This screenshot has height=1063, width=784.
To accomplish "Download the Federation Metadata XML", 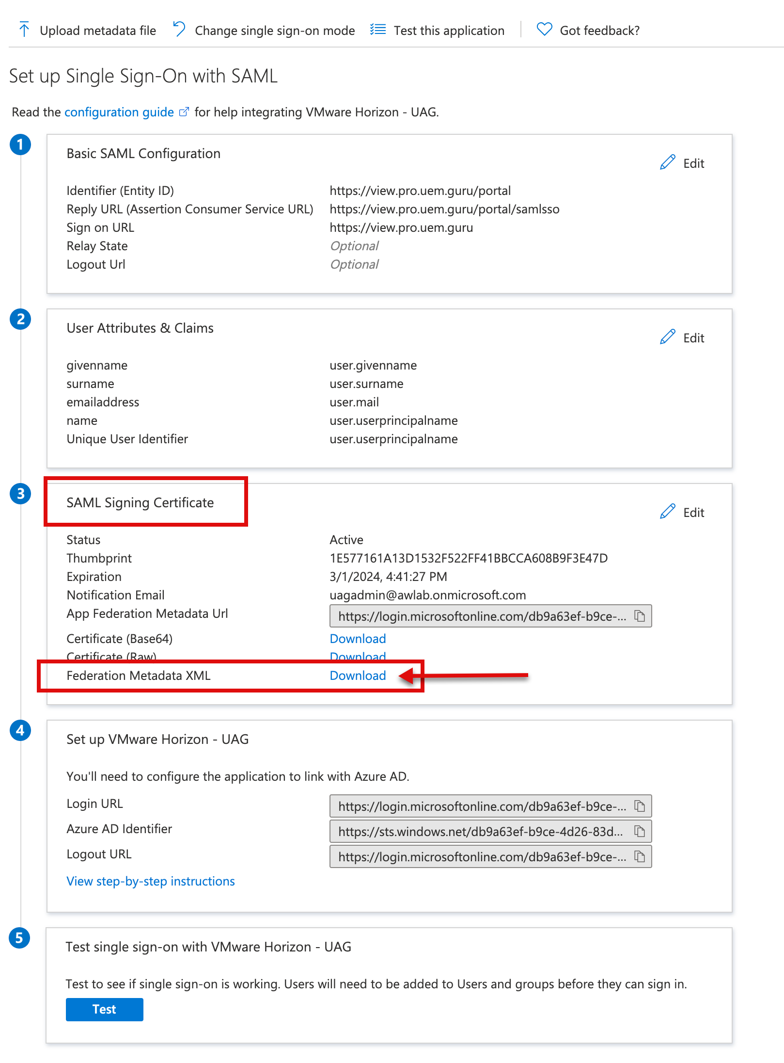I will coord(358,676).
